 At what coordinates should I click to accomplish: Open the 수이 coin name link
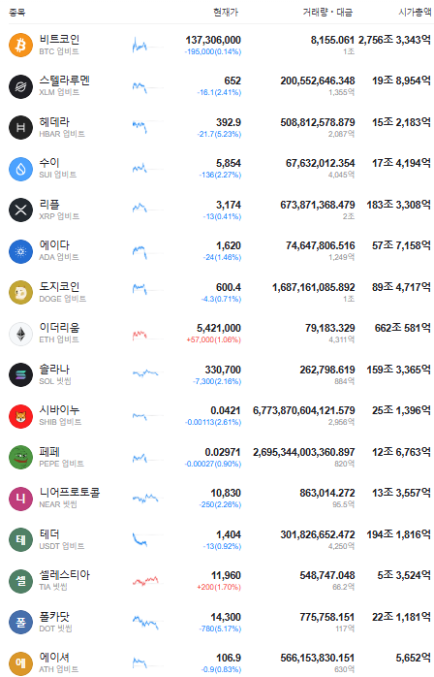(x=49, y=163)
